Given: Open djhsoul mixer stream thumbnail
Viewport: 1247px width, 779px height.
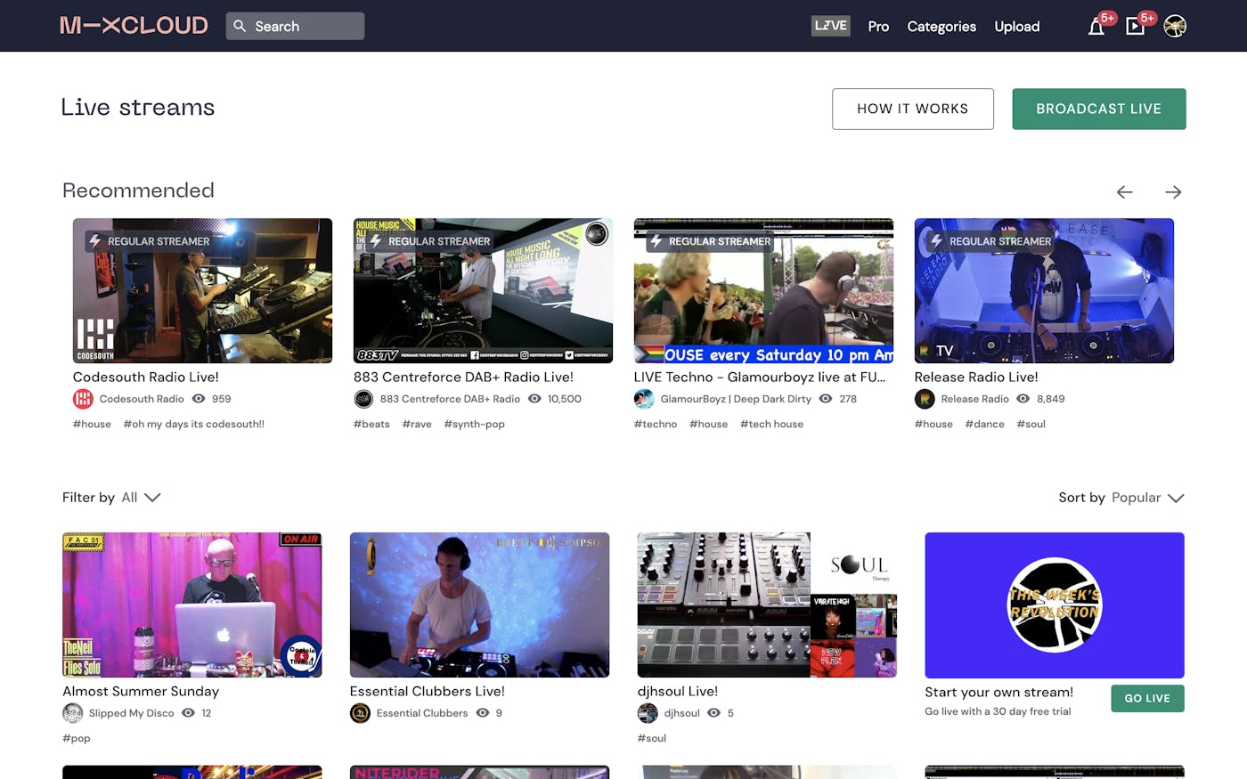Looking at the screenshot, I should (x=767, y=605).
